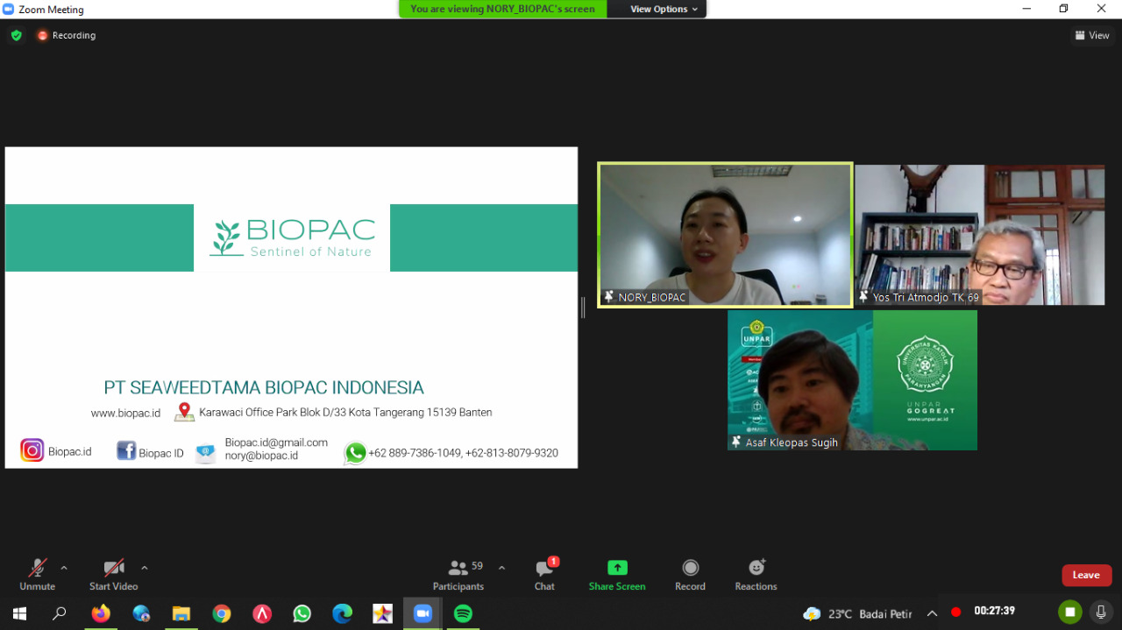The image size is (1122, 630).
Task: Unmute the microphone
Action: 37,574
